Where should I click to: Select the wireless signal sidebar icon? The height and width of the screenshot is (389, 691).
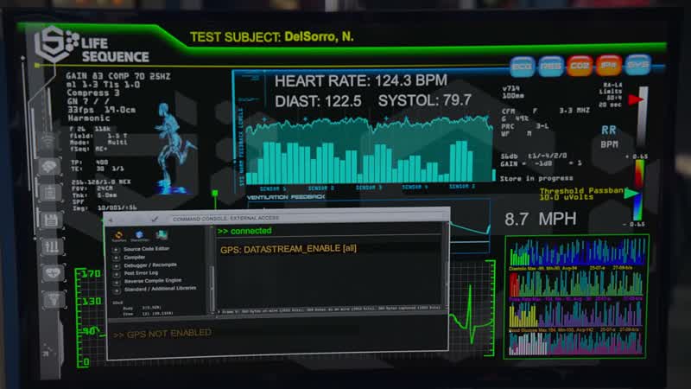click(48, 142)
